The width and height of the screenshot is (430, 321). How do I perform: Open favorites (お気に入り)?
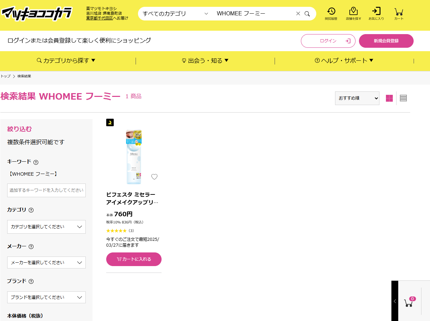click(376, 14)
